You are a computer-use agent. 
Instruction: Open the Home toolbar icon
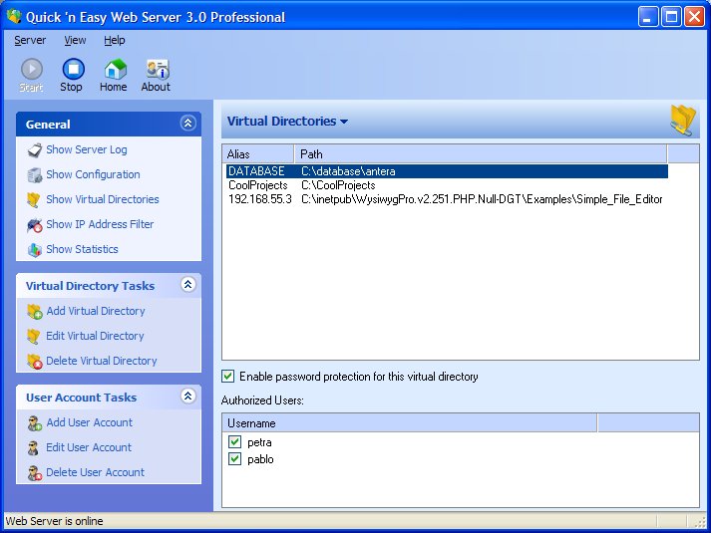coord(115,70)
